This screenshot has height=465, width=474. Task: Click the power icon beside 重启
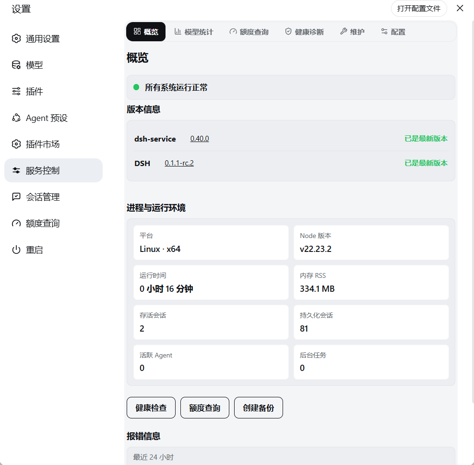coord(16,250)
